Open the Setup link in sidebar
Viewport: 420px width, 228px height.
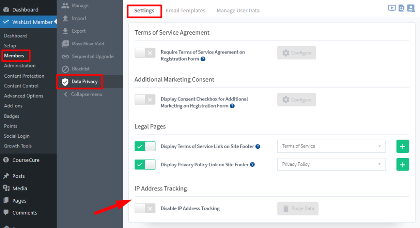tap(10, 46)
